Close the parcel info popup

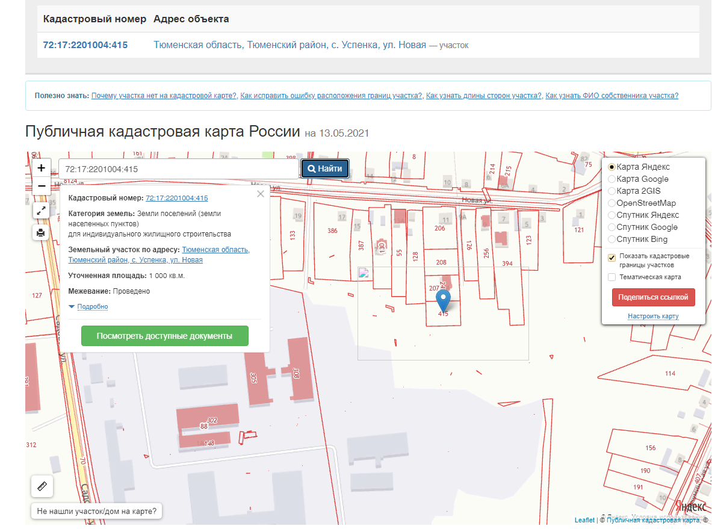pos(260,194)
